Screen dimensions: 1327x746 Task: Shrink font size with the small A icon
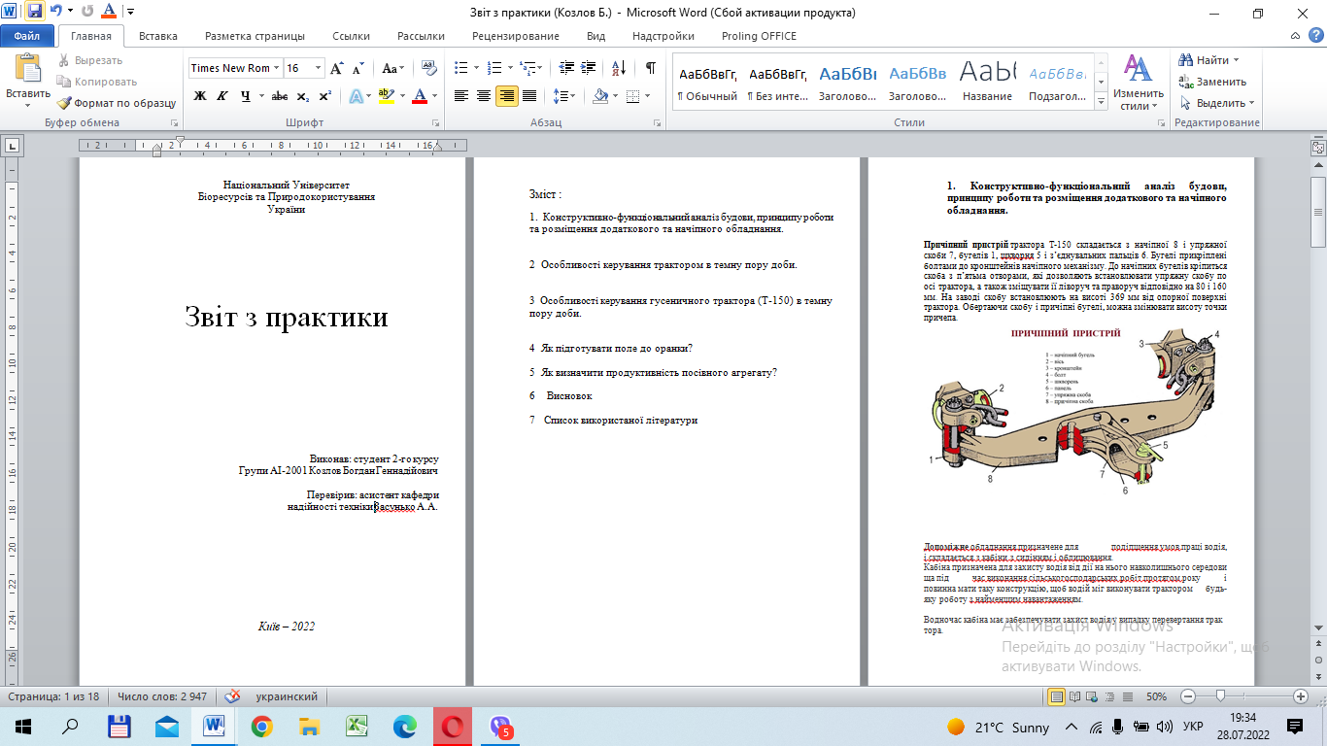357,68
